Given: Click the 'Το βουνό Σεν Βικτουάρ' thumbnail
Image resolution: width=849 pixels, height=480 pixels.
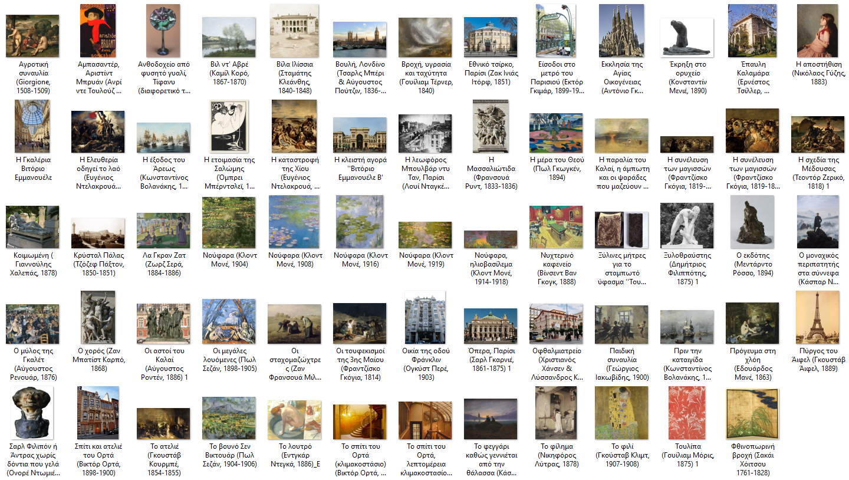Looking at the screenshot, I should (x=230, y=418).
